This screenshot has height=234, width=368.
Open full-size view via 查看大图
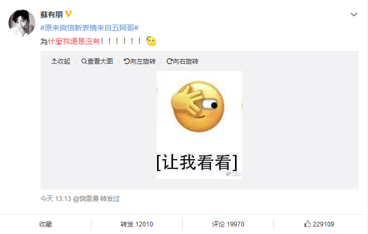tap(97, 61)
